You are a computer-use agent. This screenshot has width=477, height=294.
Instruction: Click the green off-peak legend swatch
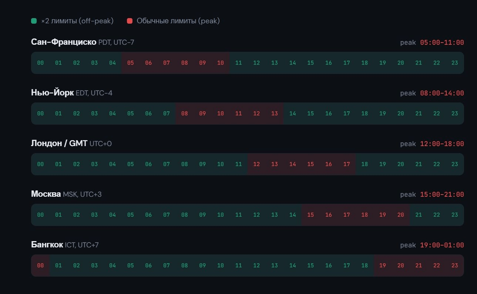coord(34,21)
